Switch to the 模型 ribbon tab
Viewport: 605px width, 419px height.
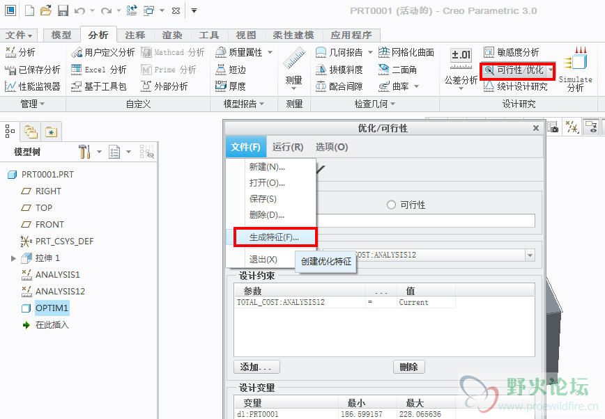[61, 35]
